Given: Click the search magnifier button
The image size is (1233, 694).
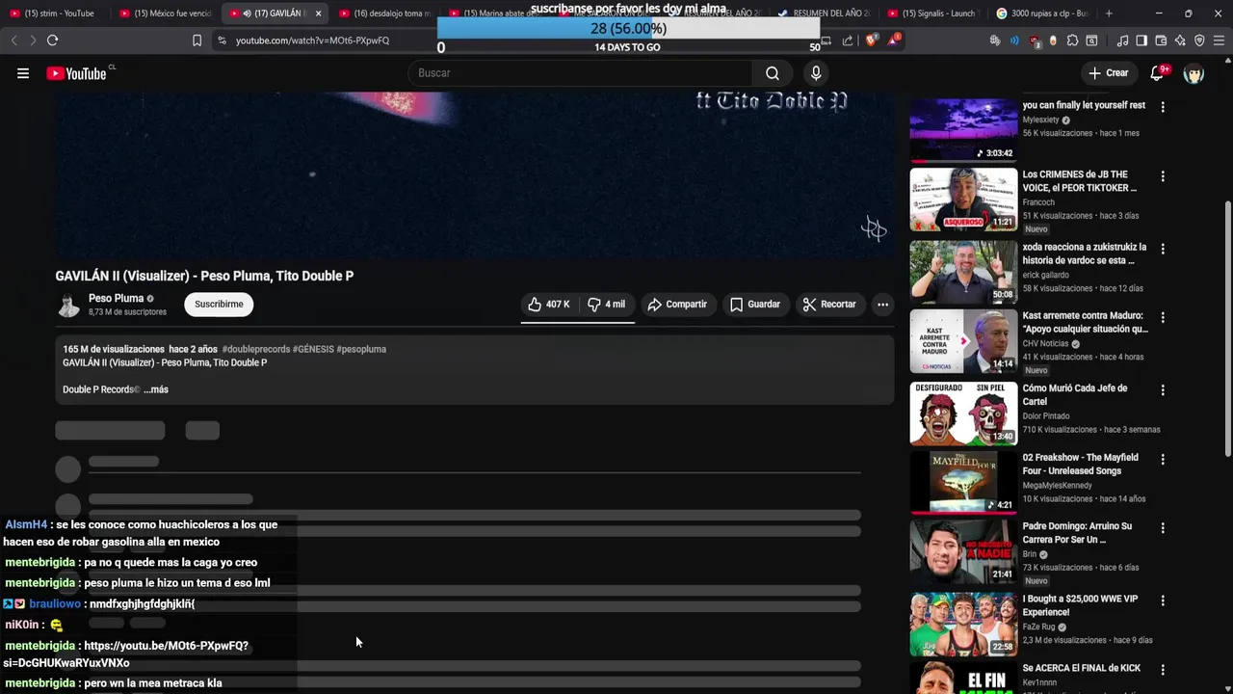Looking at the screenshot, I should [773, 73].
